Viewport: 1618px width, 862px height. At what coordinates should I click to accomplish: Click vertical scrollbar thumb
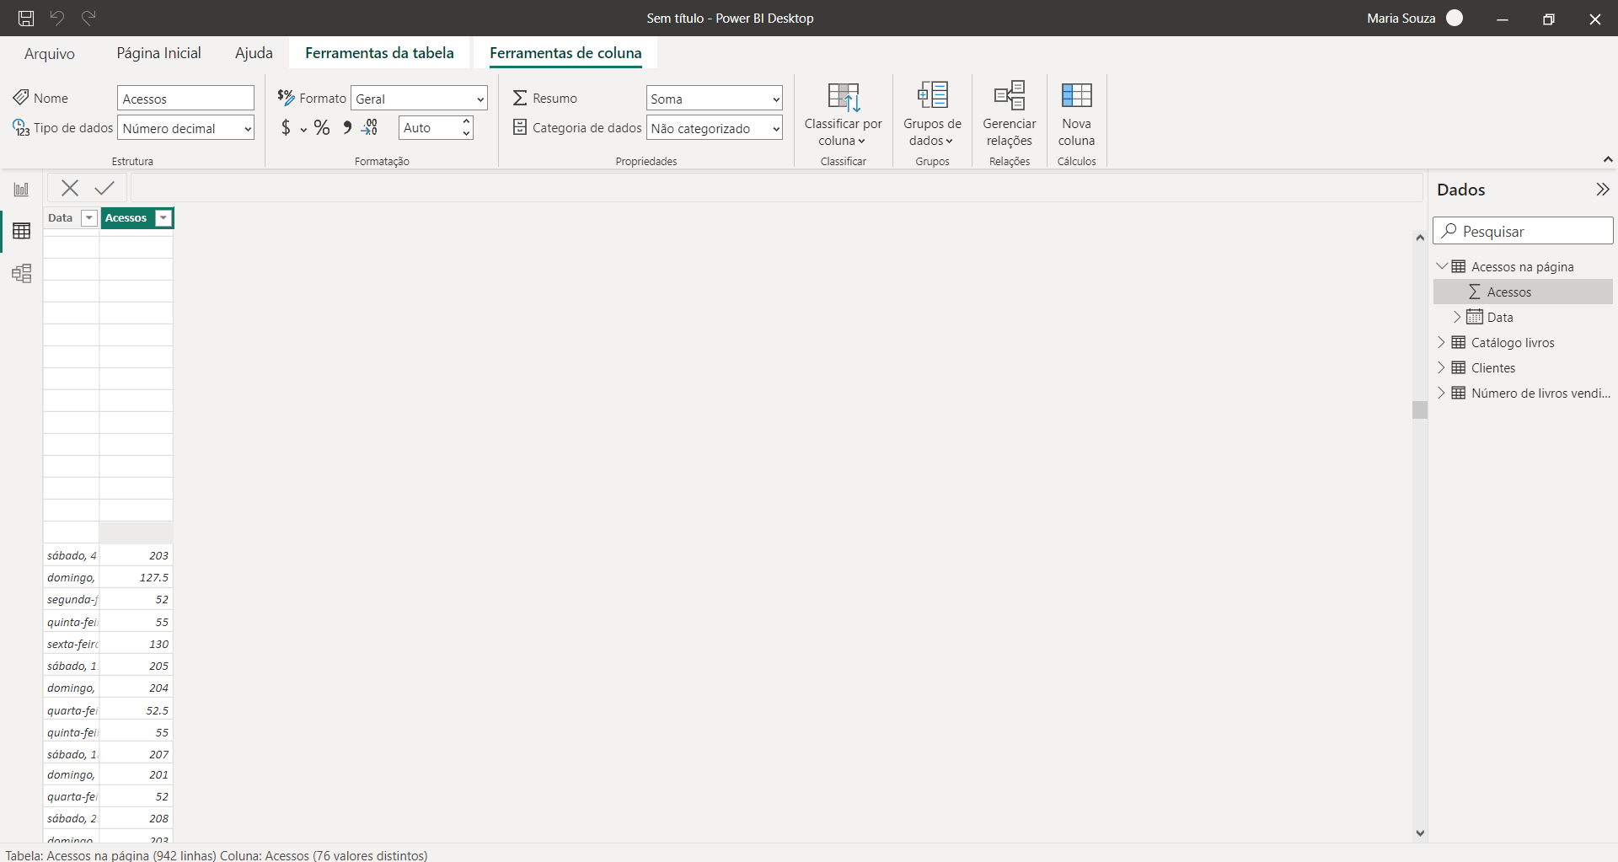[1420, 410]
